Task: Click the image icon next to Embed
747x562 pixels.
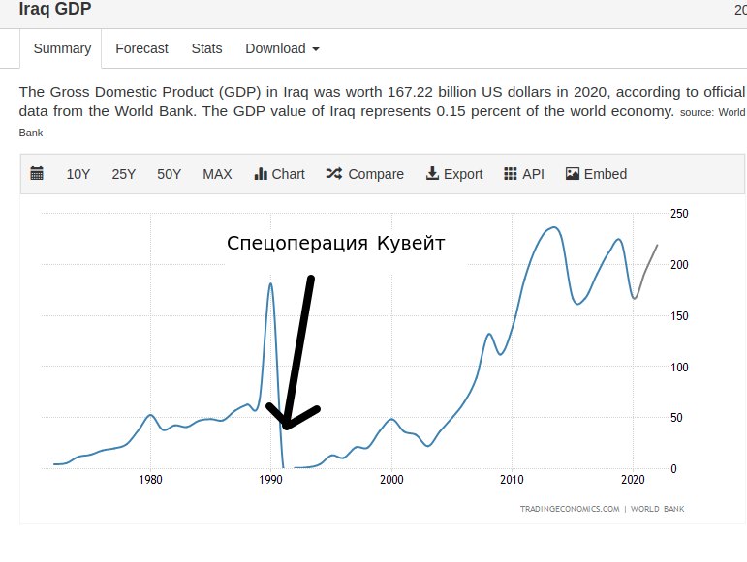Action: pos(573,173)
